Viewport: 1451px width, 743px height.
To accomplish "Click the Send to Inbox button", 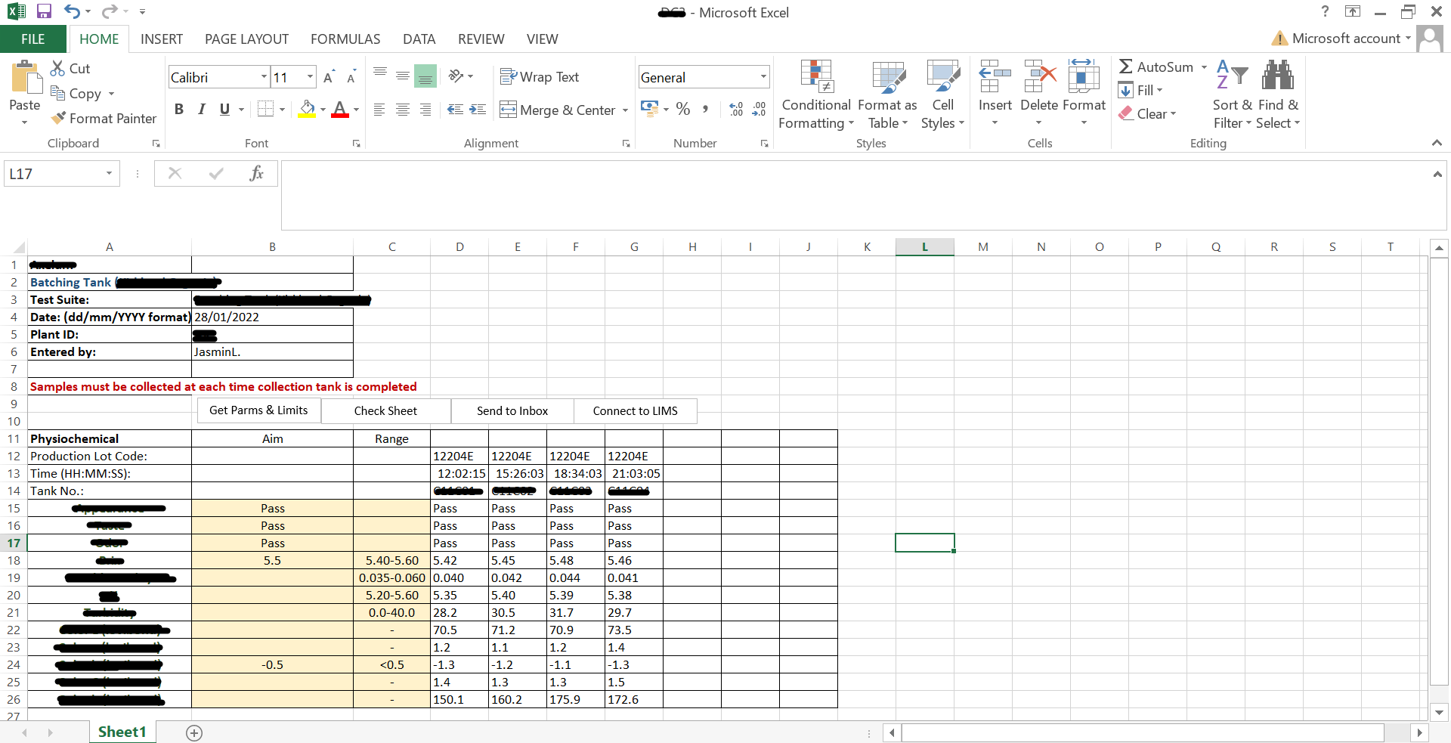I will pyautogui.click(x=512, y=411).
